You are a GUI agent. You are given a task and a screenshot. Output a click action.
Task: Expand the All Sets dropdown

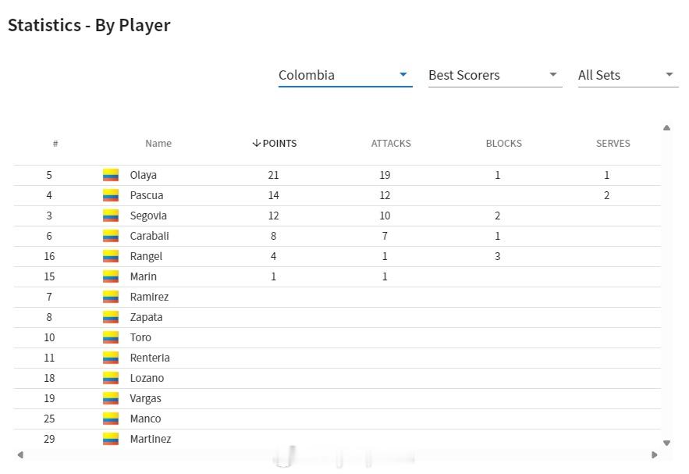(628, 75)
